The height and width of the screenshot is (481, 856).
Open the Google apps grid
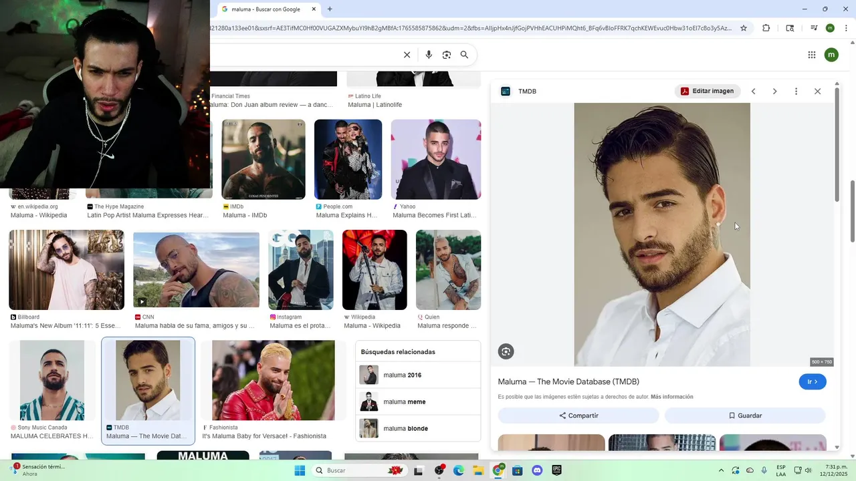(812, 55)
